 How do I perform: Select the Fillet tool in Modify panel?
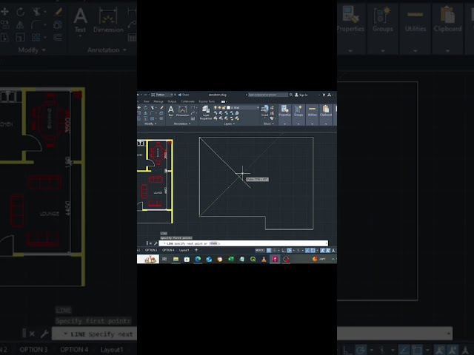[152, 113]
